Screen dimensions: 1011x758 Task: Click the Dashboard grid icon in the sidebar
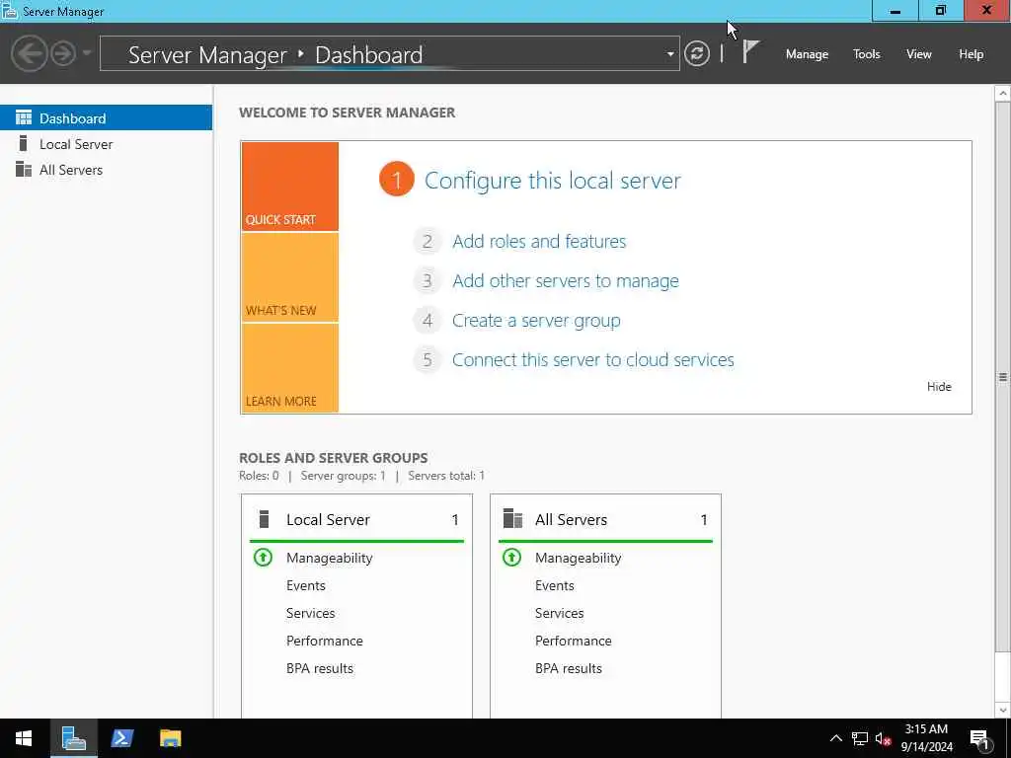pyautogui.click(x=24, y=117)
